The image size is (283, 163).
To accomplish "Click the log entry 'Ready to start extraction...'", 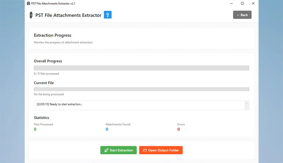I will (60, 104).
